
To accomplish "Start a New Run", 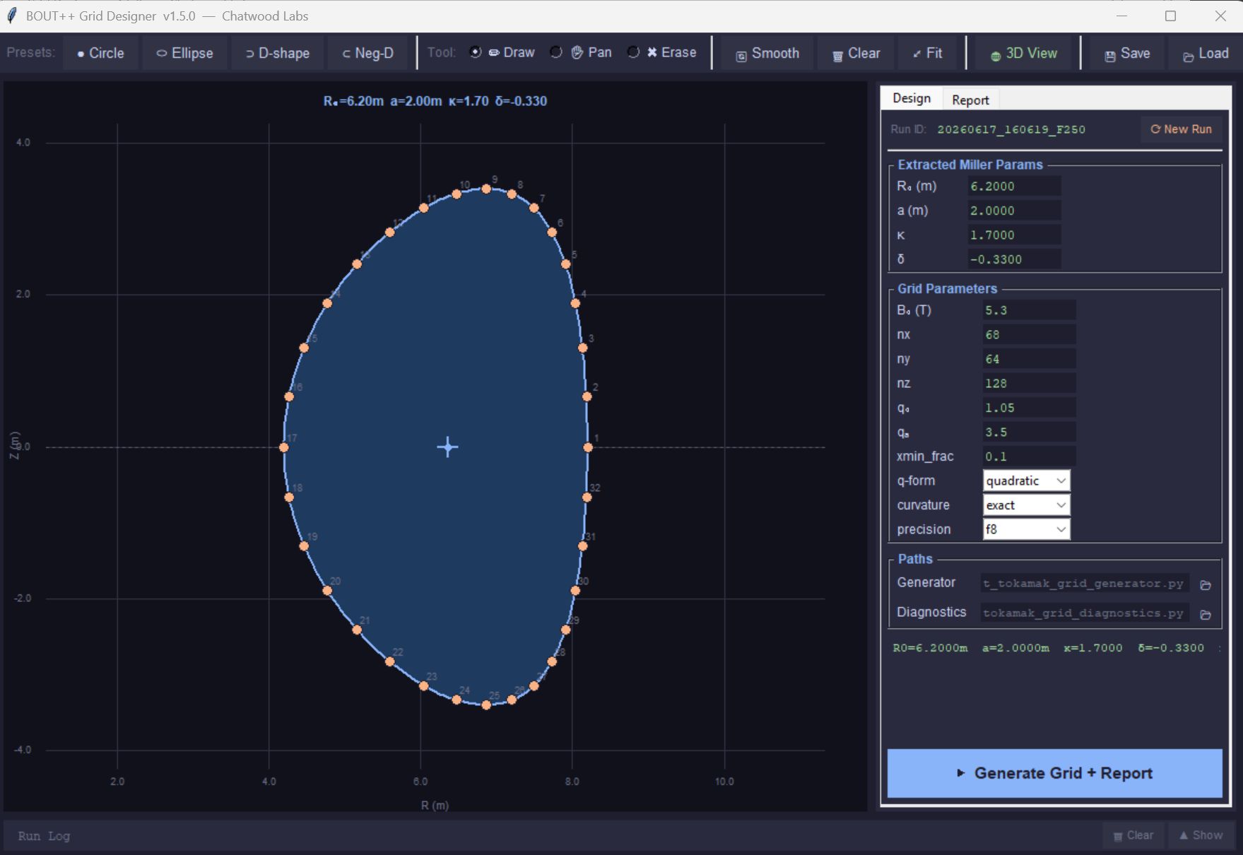I will pos(1181,129).
